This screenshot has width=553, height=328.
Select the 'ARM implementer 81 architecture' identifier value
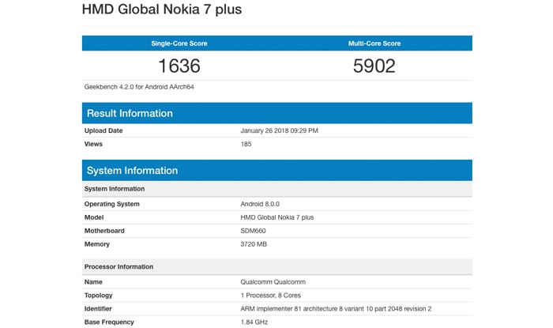pyautogui.click(x=336, y=308)
